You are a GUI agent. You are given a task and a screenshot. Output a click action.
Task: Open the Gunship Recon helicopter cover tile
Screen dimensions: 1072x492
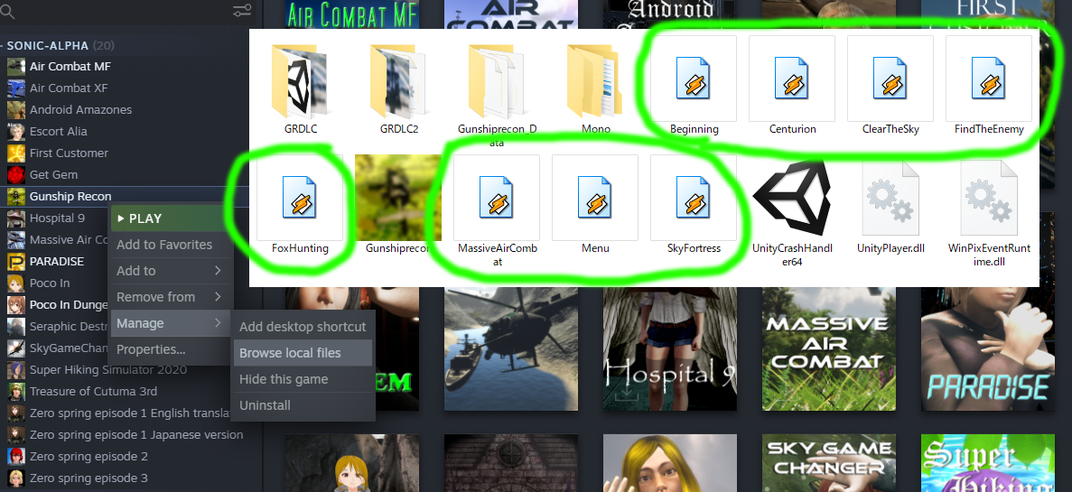point(510,348)
